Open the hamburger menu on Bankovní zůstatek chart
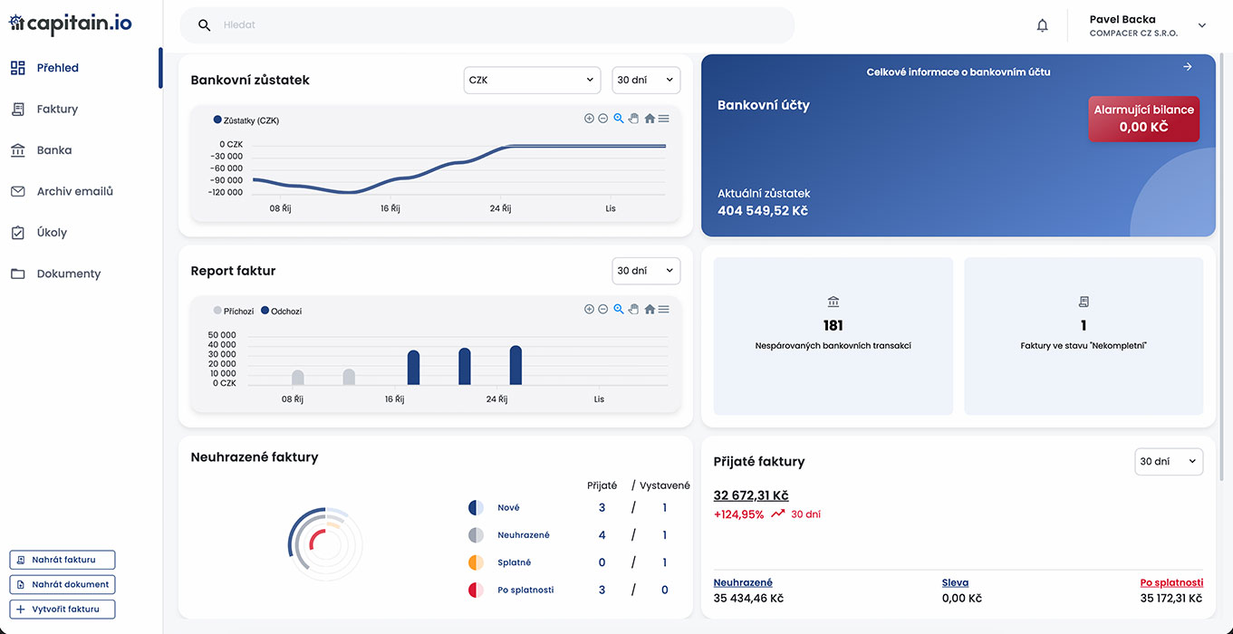1233x634 pixels. coord(663,118)
